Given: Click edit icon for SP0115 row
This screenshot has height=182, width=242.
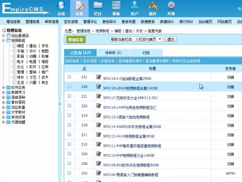Looking at the screenshot, I should (x=98, y=115).
